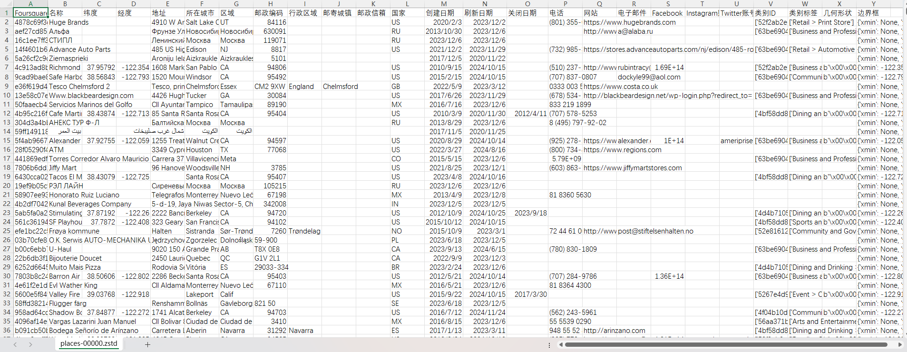Click the Tesco Chelmsford 2 name cell
907x352 pixels.
79,87
